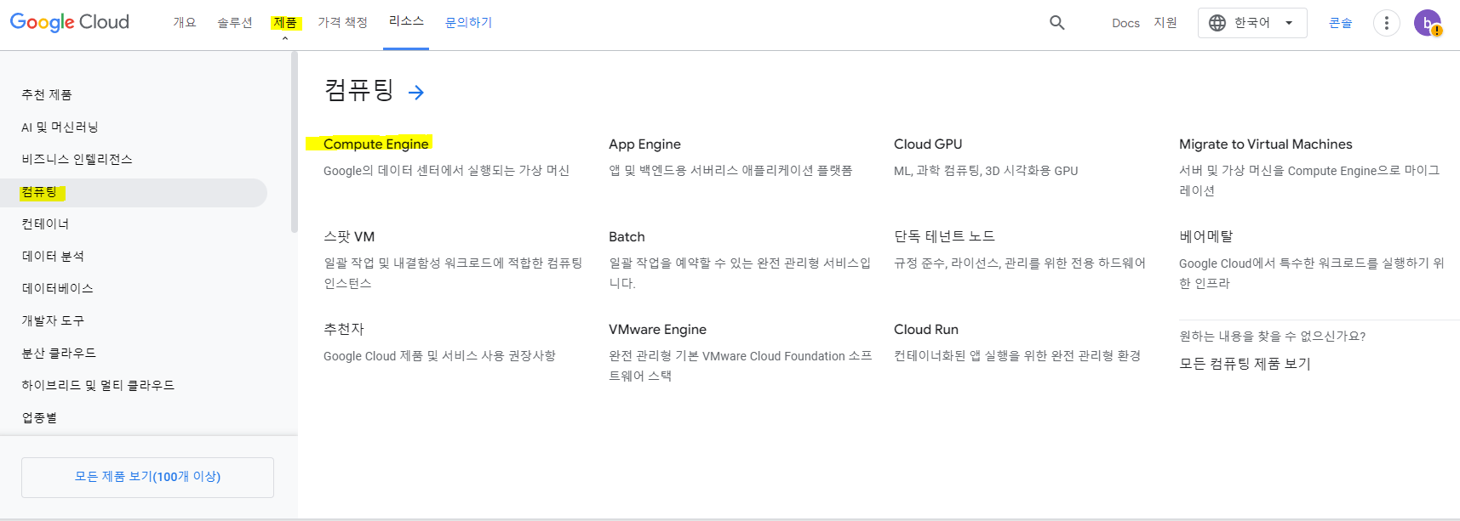
Task: Click the 컴퓨팅 section heading
Action: click(x=358, y=89)
